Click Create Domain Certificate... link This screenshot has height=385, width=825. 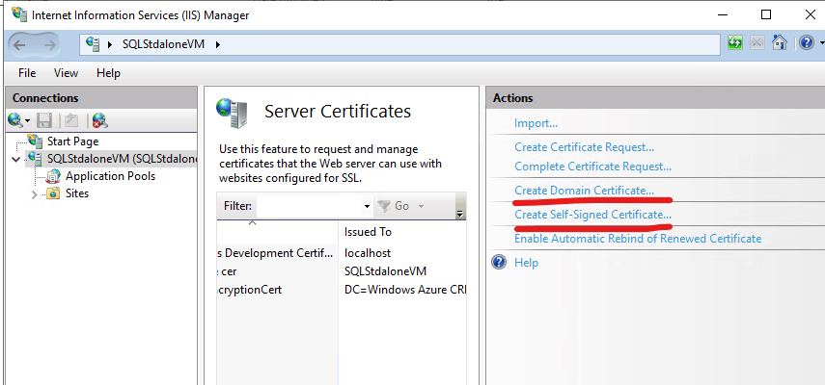(584, 191)
